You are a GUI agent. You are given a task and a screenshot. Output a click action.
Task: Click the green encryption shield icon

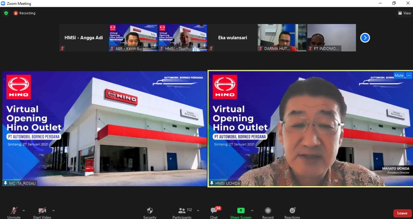point(6,13)
